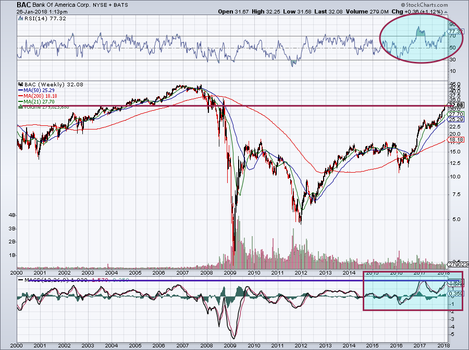The image size is (469, 350).
Task: Click the red 'MA(200) 18.18' legend entry
Action: point(38,96)
